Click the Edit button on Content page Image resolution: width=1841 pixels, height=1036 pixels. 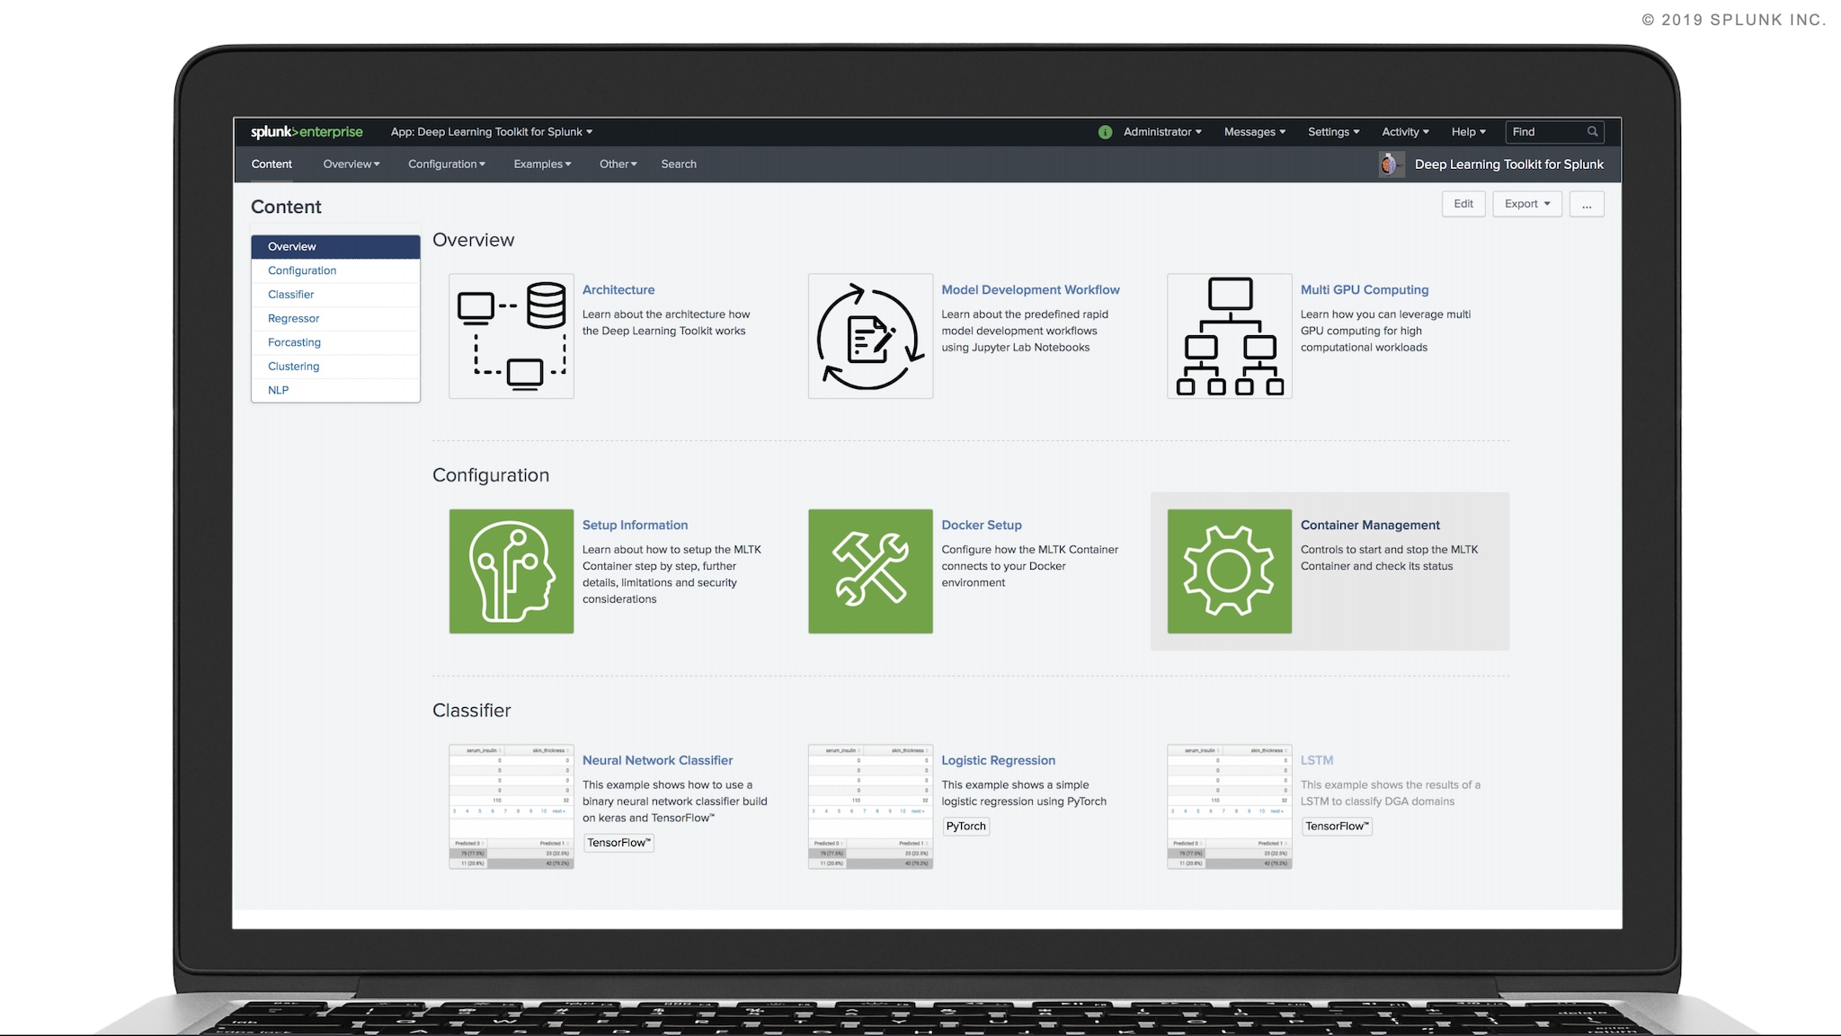click(1463, 203)
